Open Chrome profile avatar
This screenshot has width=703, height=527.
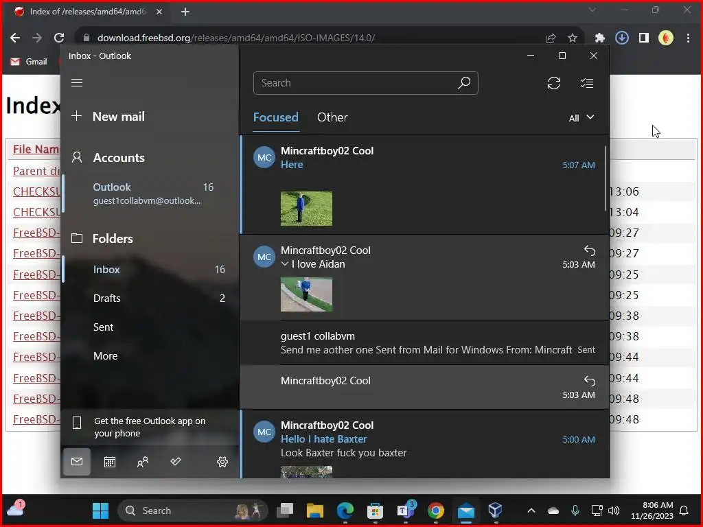coord(666,38)
